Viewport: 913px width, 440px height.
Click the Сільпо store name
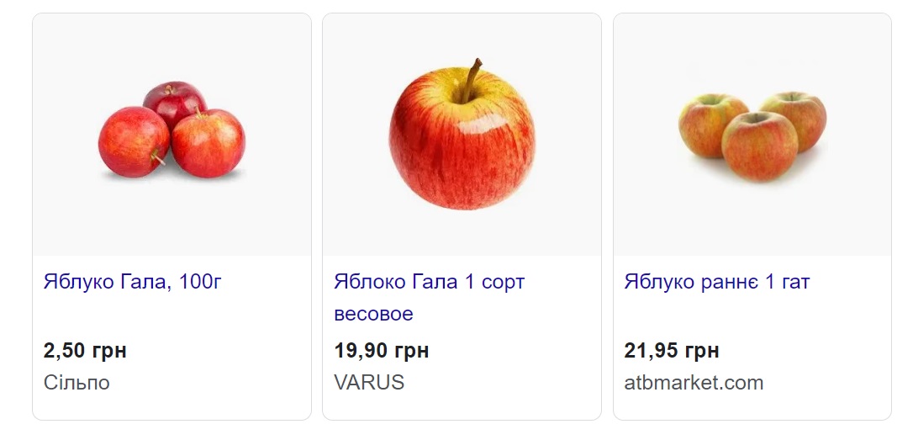[77, 383]
